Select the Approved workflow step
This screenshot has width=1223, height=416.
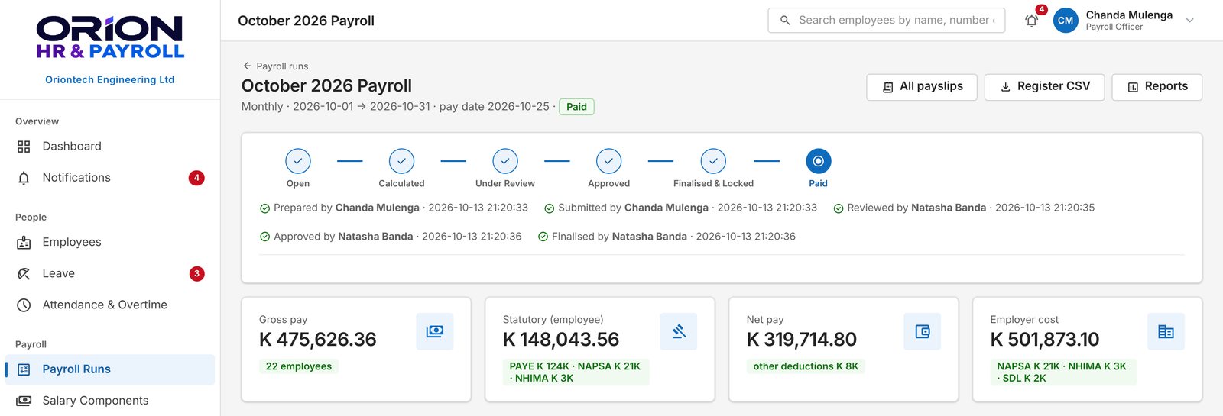(609, 161)
